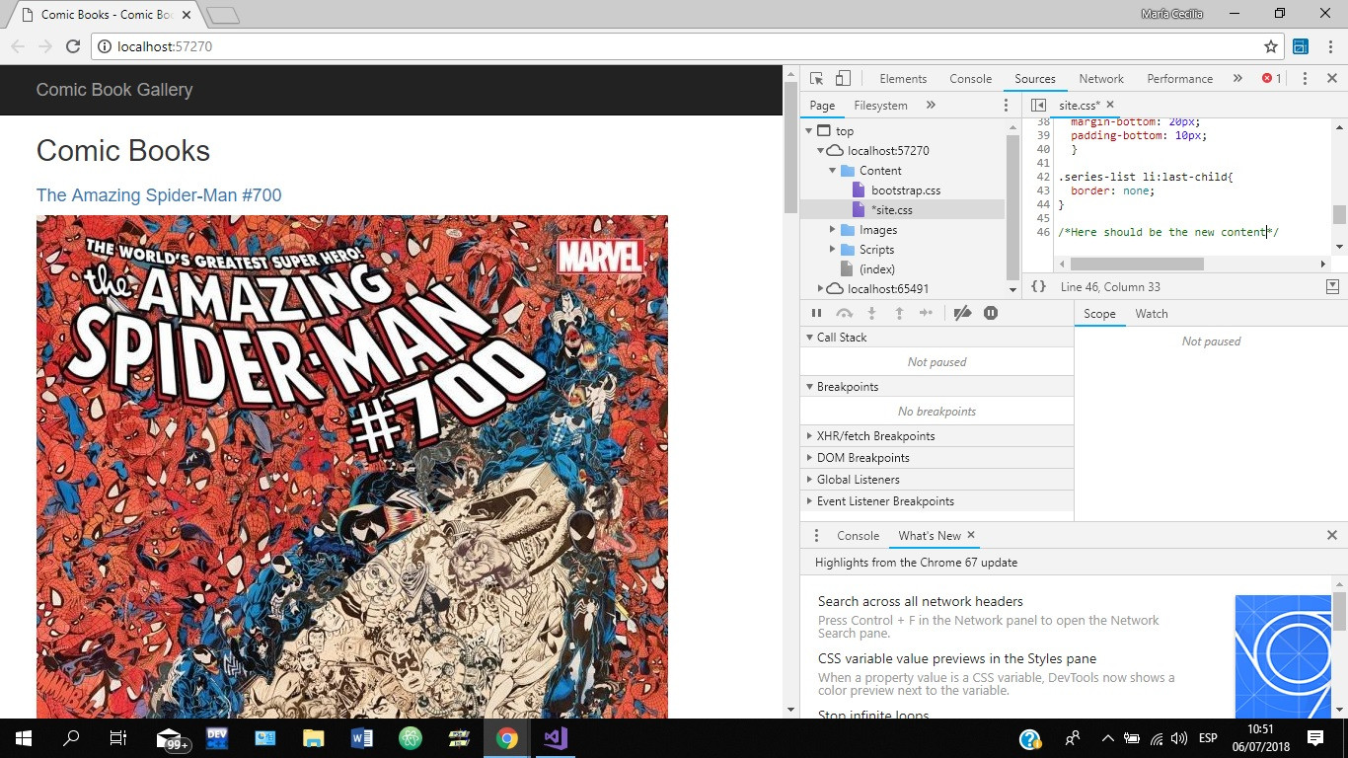This screenshot has height=758, width=1348.
Task: Open Word from the taskbar
Action: pyautogui.click(x=361, y=738)
